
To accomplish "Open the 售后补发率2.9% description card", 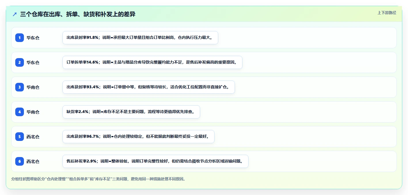I will [155, 161].
